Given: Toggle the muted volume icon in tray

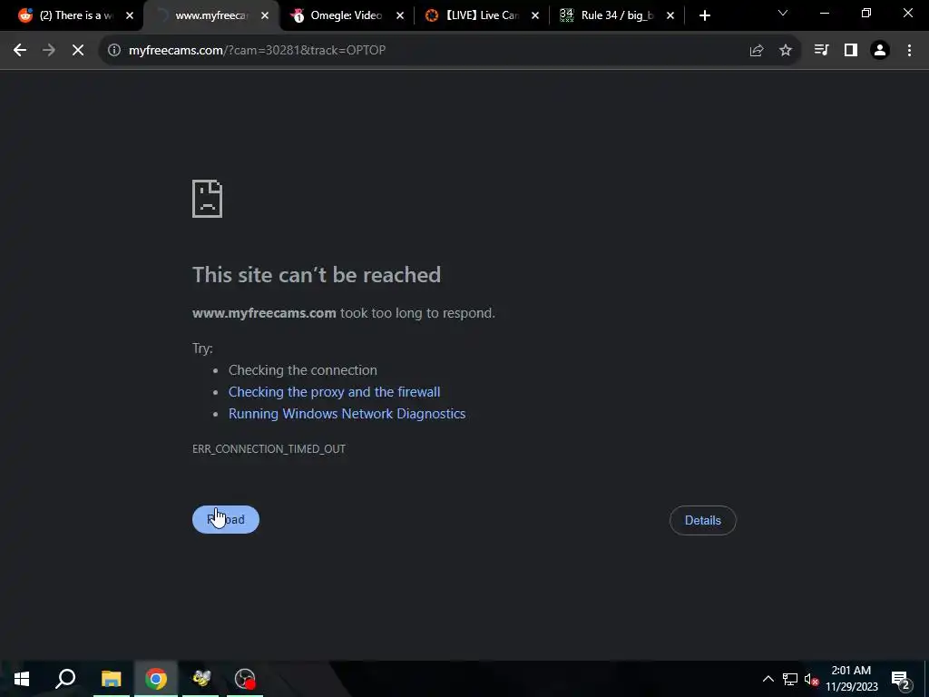Looking at the screenshot, I should tap(811, 679).
